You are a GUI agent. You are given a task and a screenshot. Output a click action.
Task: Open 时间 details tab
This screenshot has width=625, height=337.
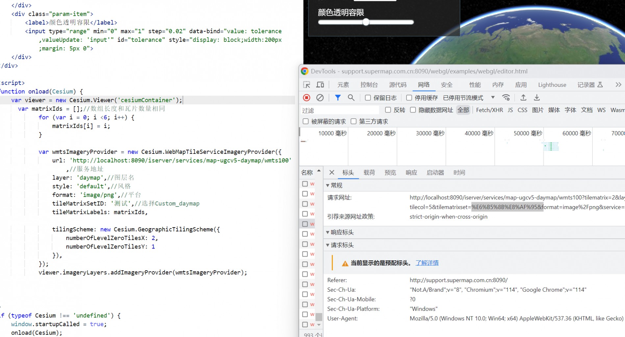click(459, 173)
